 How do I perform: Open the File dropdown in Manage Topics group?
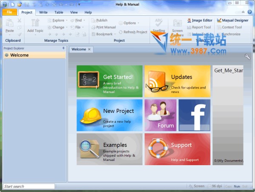[77, 27]
